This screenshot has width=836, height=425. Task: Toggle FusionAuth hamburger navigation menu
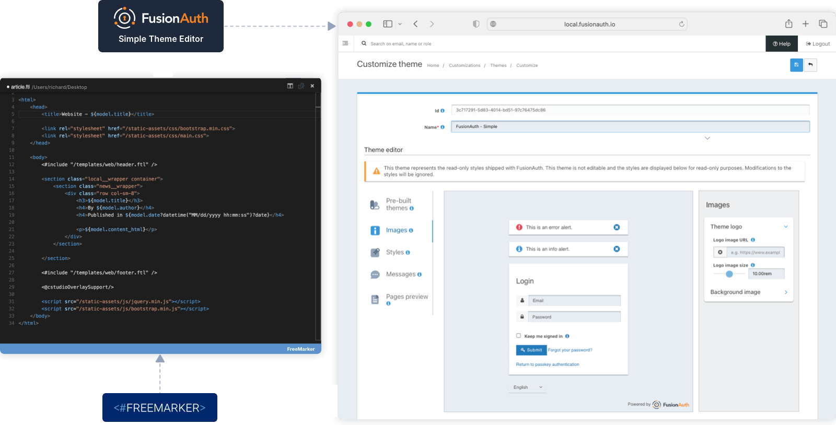(x=345, y=43)
